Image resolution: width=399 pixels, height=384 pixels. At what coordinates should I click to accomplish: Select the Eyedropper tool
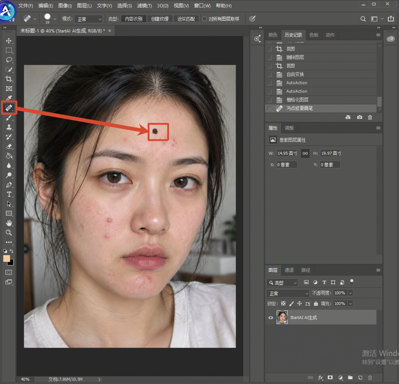[9, 98]
